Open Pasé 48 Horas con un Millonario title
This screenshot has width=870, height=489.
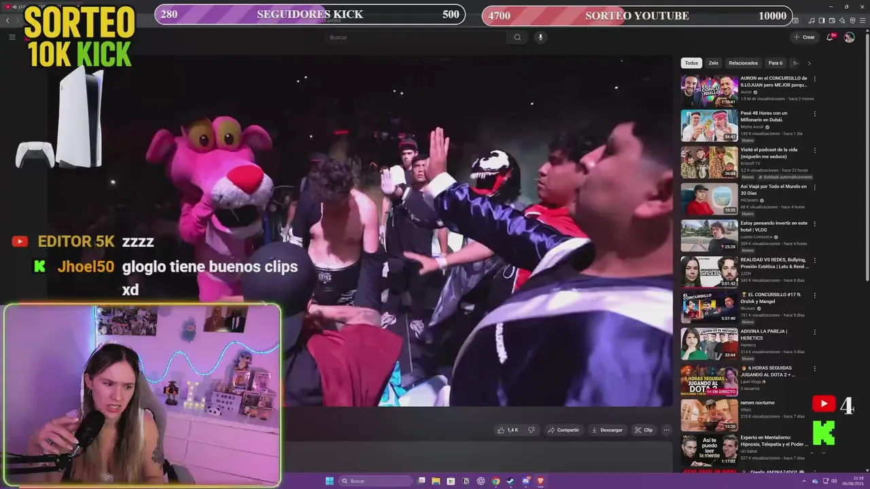point(764,116)
